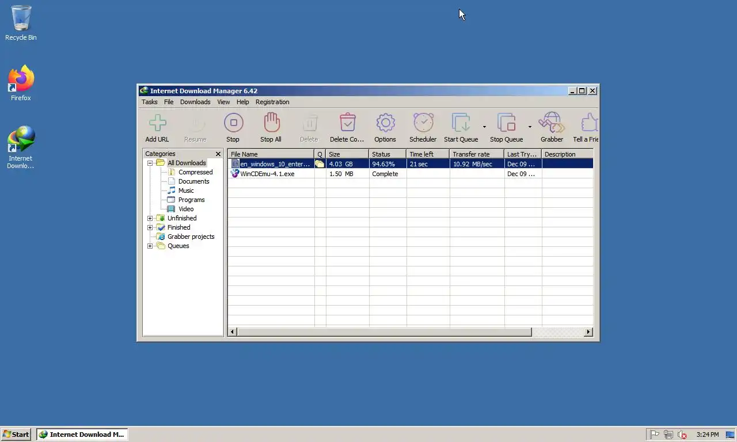Open Start Queue dropdown arrow
Screen dimensions: 737x442
pyautogui.click(x=484, y=127)
